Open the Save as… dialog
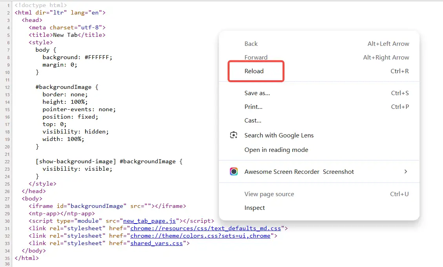The height and width of the screenshot is (267, 443). (x=319, y=93)
